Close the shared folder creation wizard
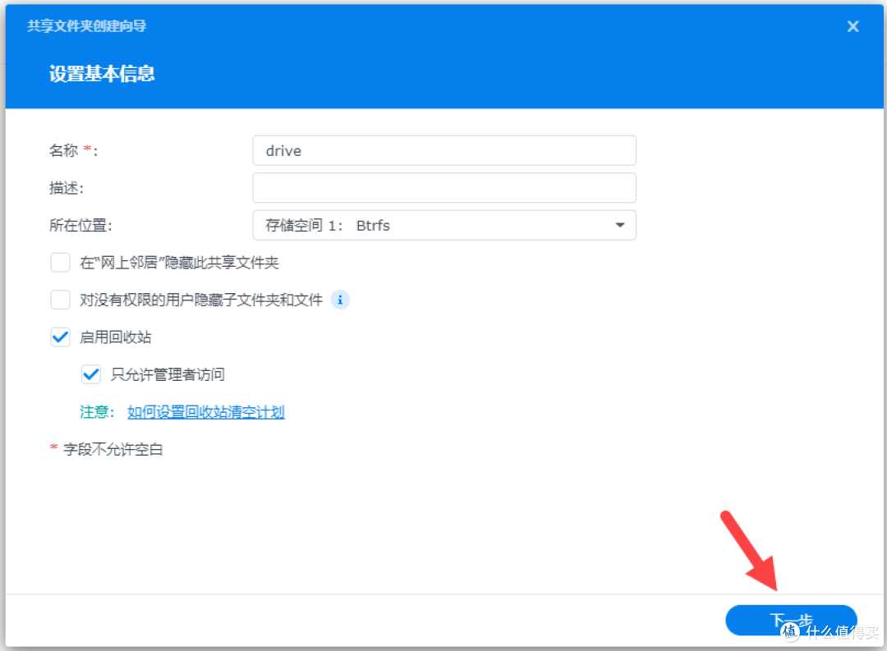The width and height of the screenshot is (887, 651). point(853,26)
